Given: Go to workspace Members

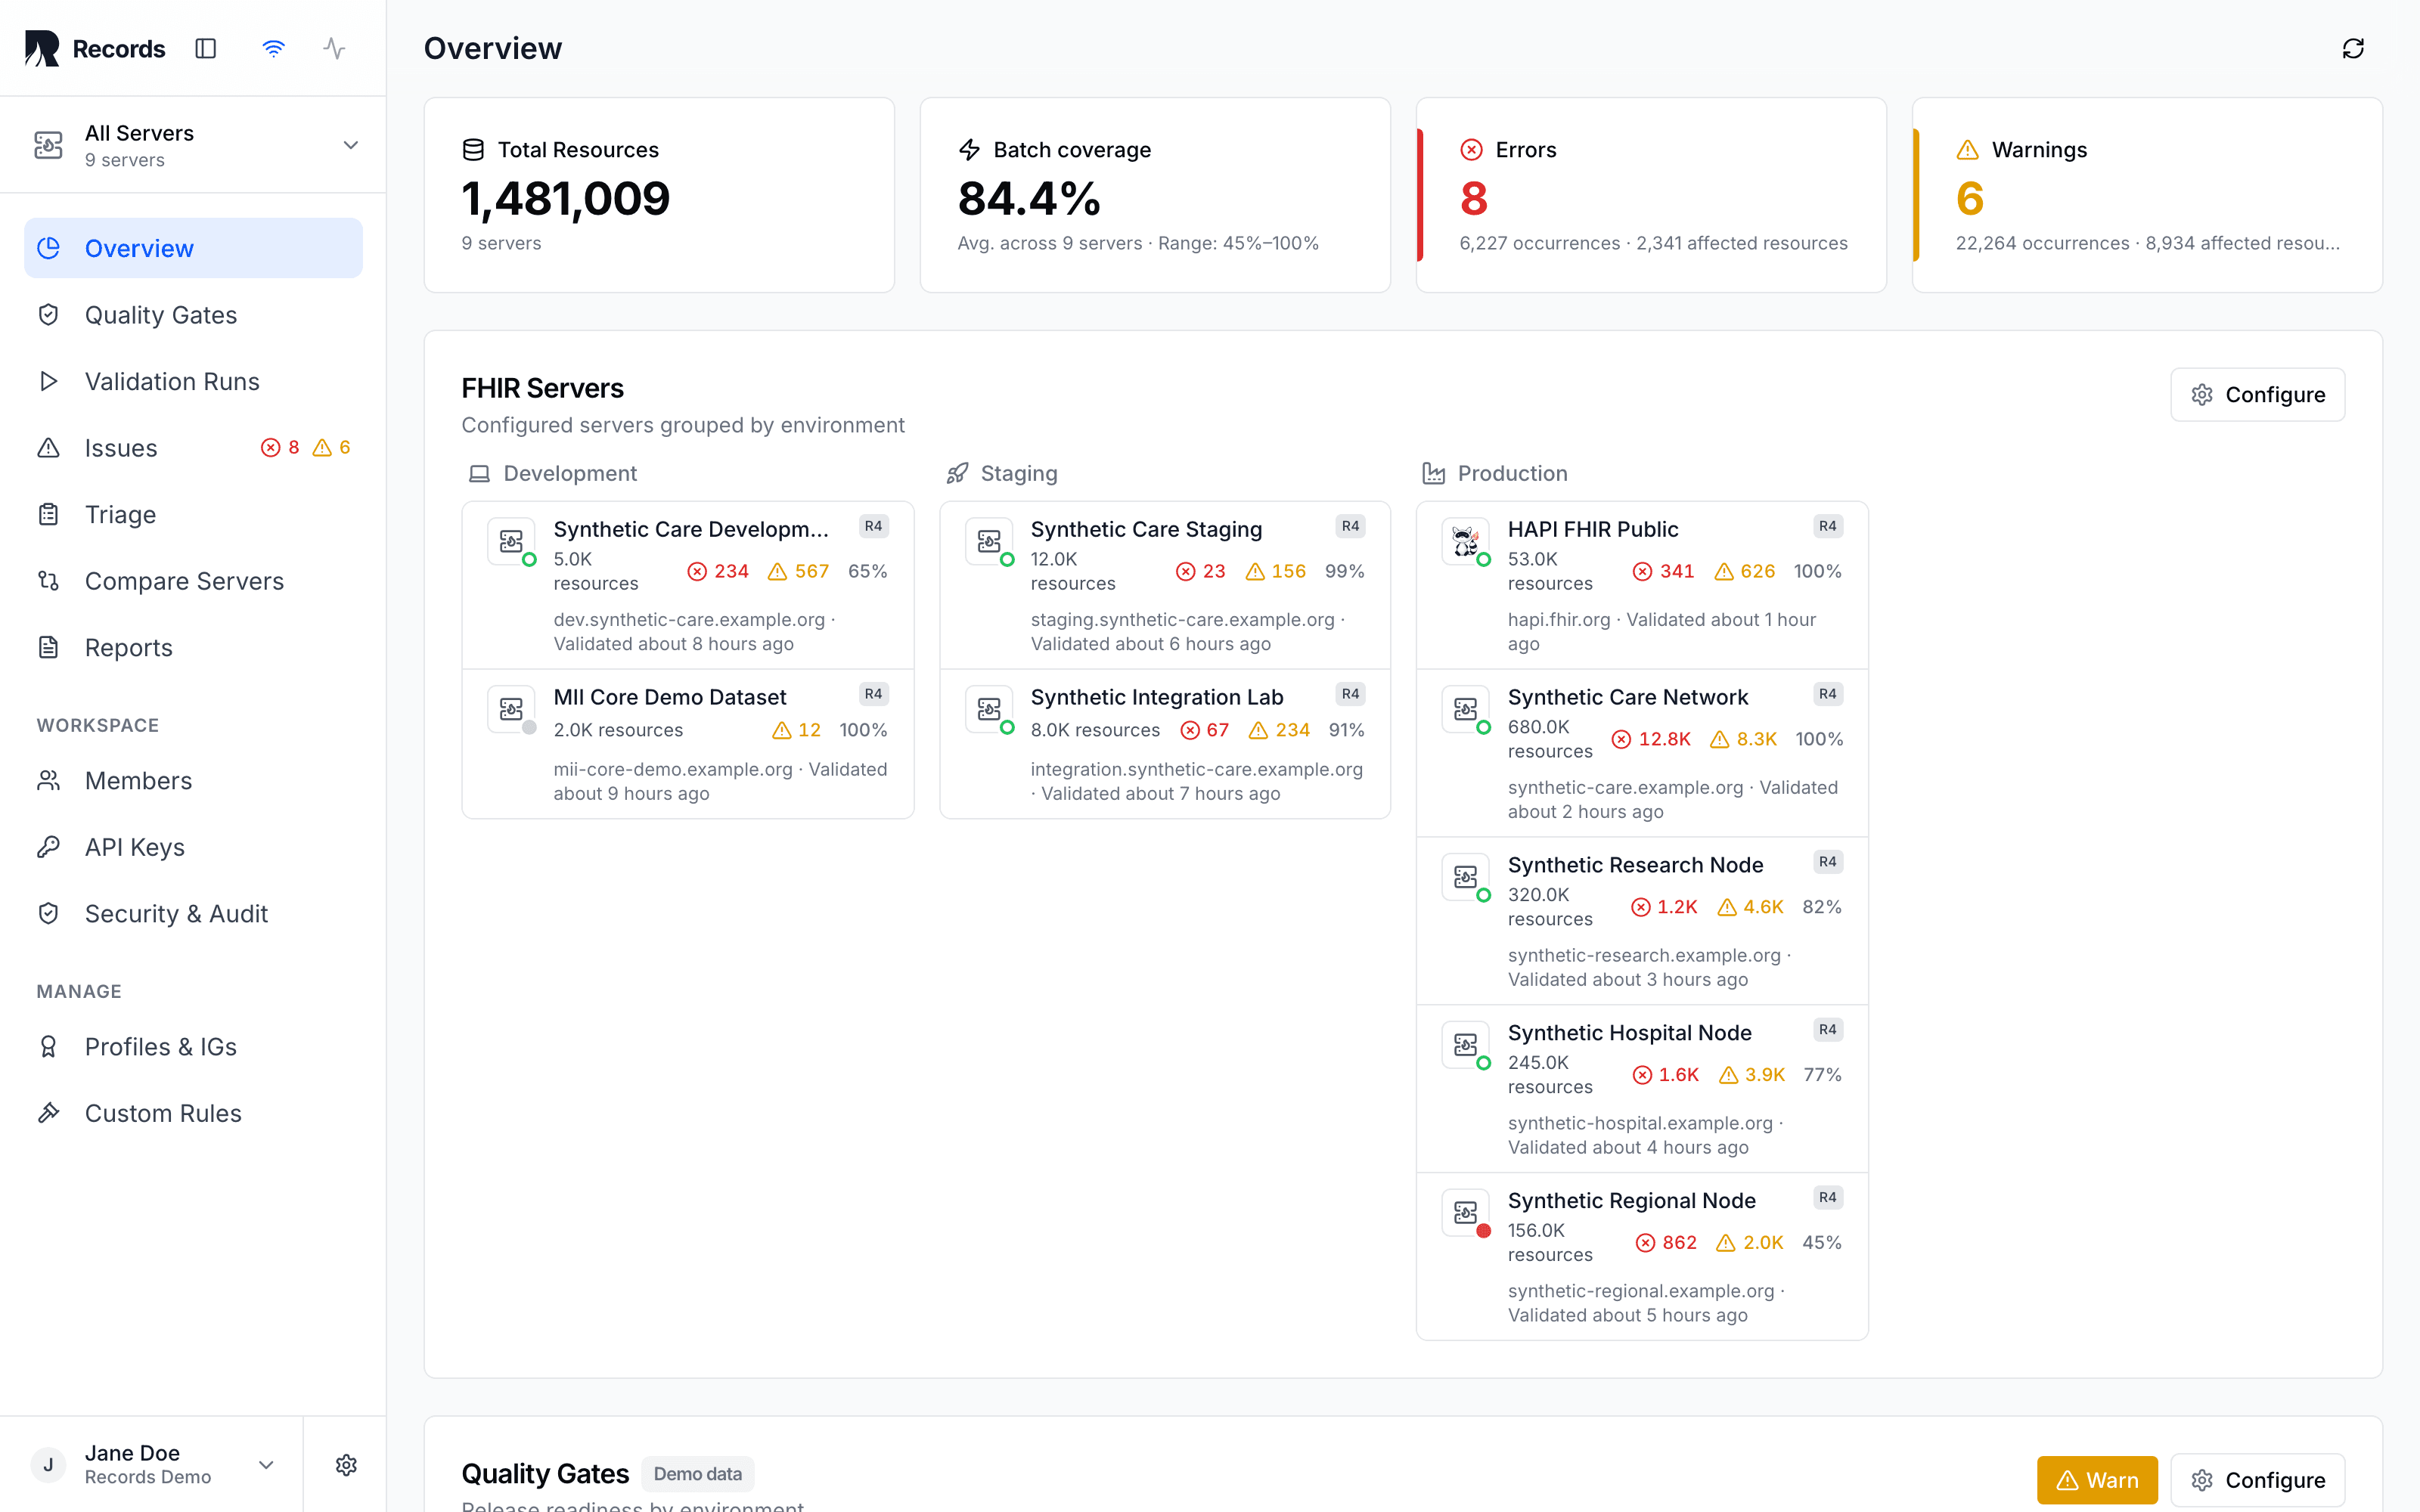Looking at the screenshot, I should (193, 780).
